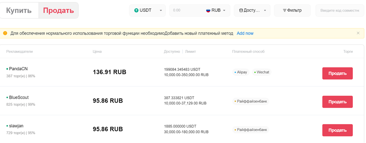366x143 pixels.
Task: Click limit 30,000.00-180,000.00 RUB
Action: click(186, 132)
